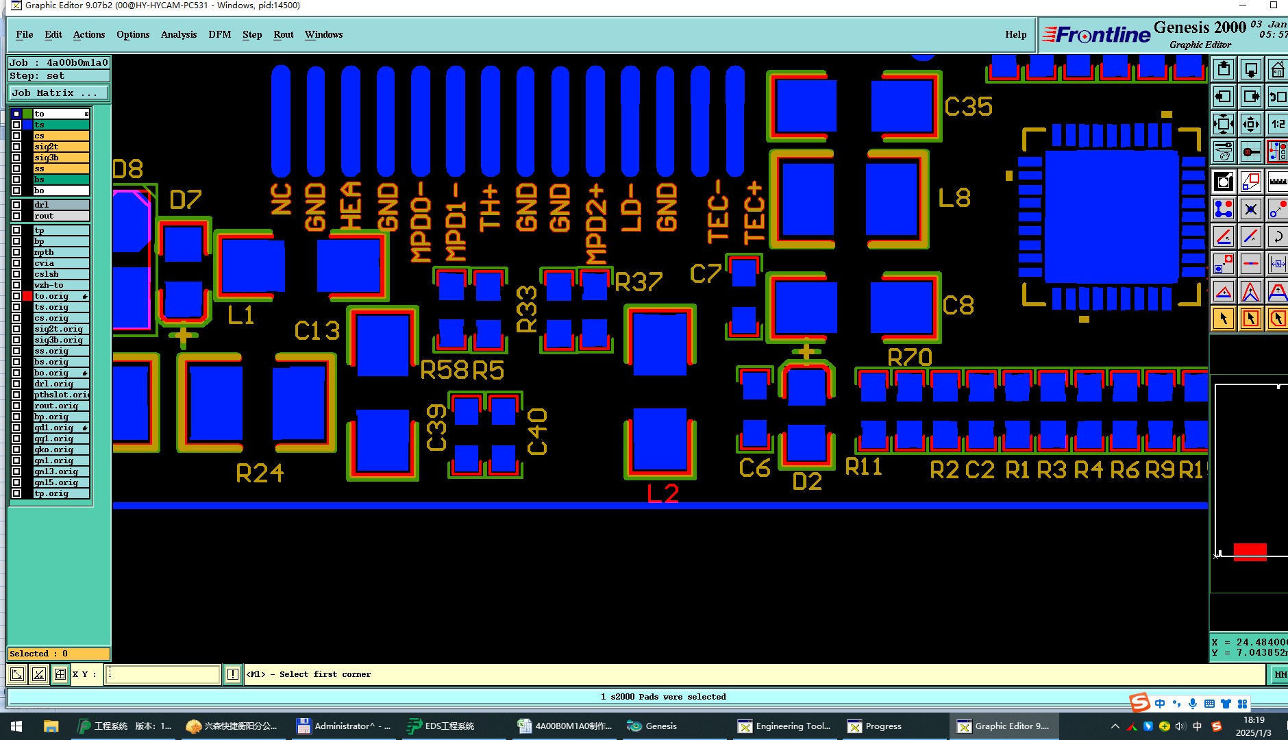Select the polygon-area arrow selection tool
Screen dimensions: 1288x740
click(1278, 319)
